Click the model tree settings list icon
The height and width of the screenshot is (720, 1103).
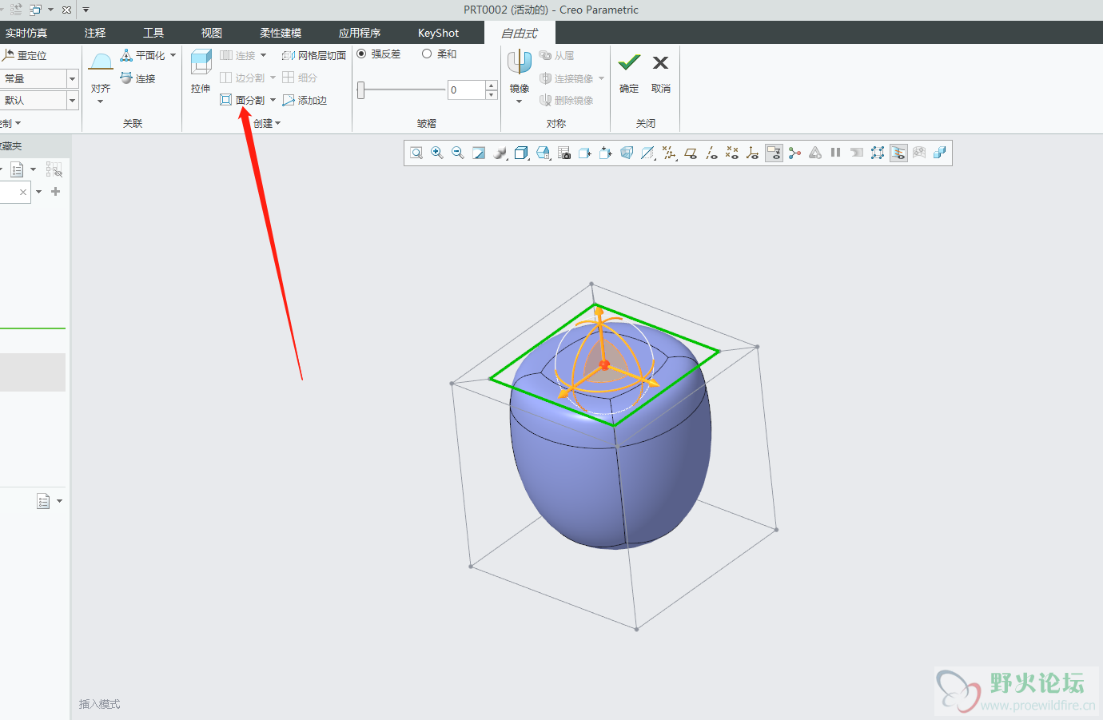(x=17, y=169)
